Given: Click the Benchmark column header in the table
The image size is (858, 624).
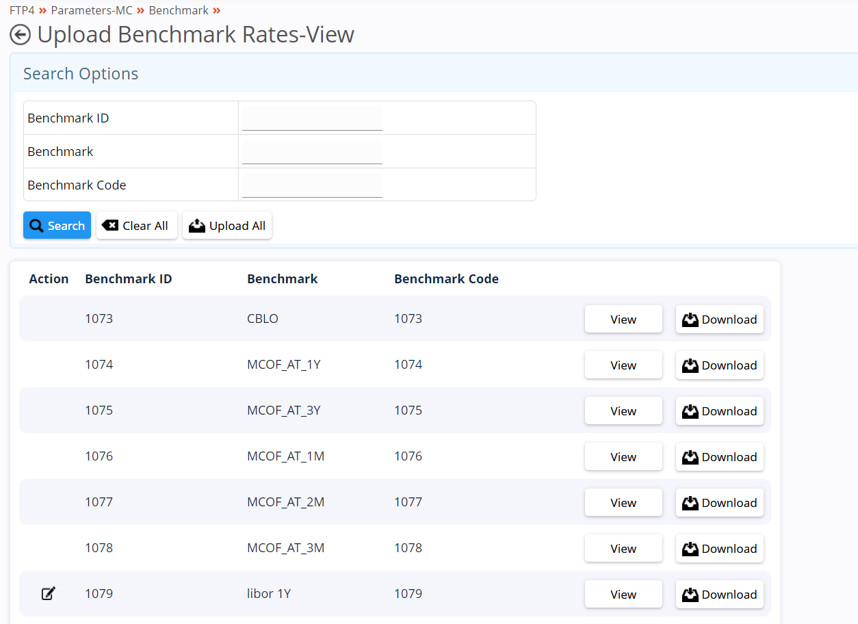Looking at the screenshot, I should tap(283, 278).
